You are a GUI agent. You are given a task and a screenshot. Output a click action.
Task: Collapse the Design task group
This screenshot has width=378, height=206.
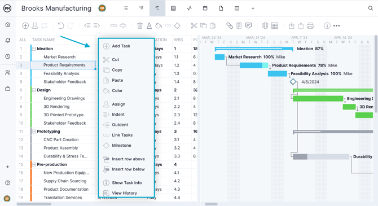click(x=34, y=90)
